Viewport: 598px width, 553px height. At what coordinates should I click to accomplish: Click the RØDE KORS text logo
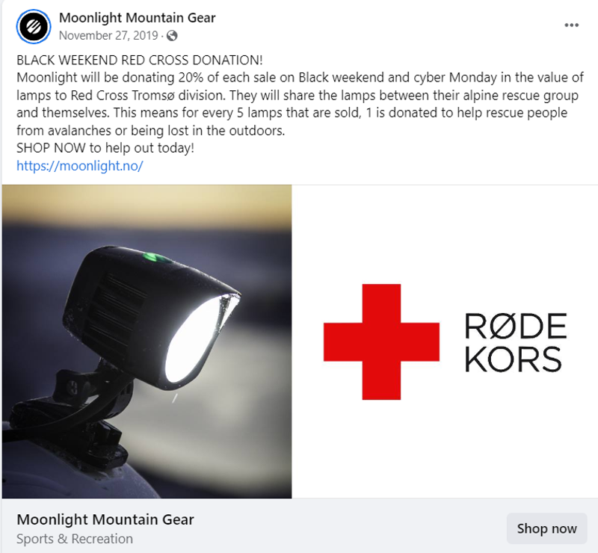coord(515,342)
